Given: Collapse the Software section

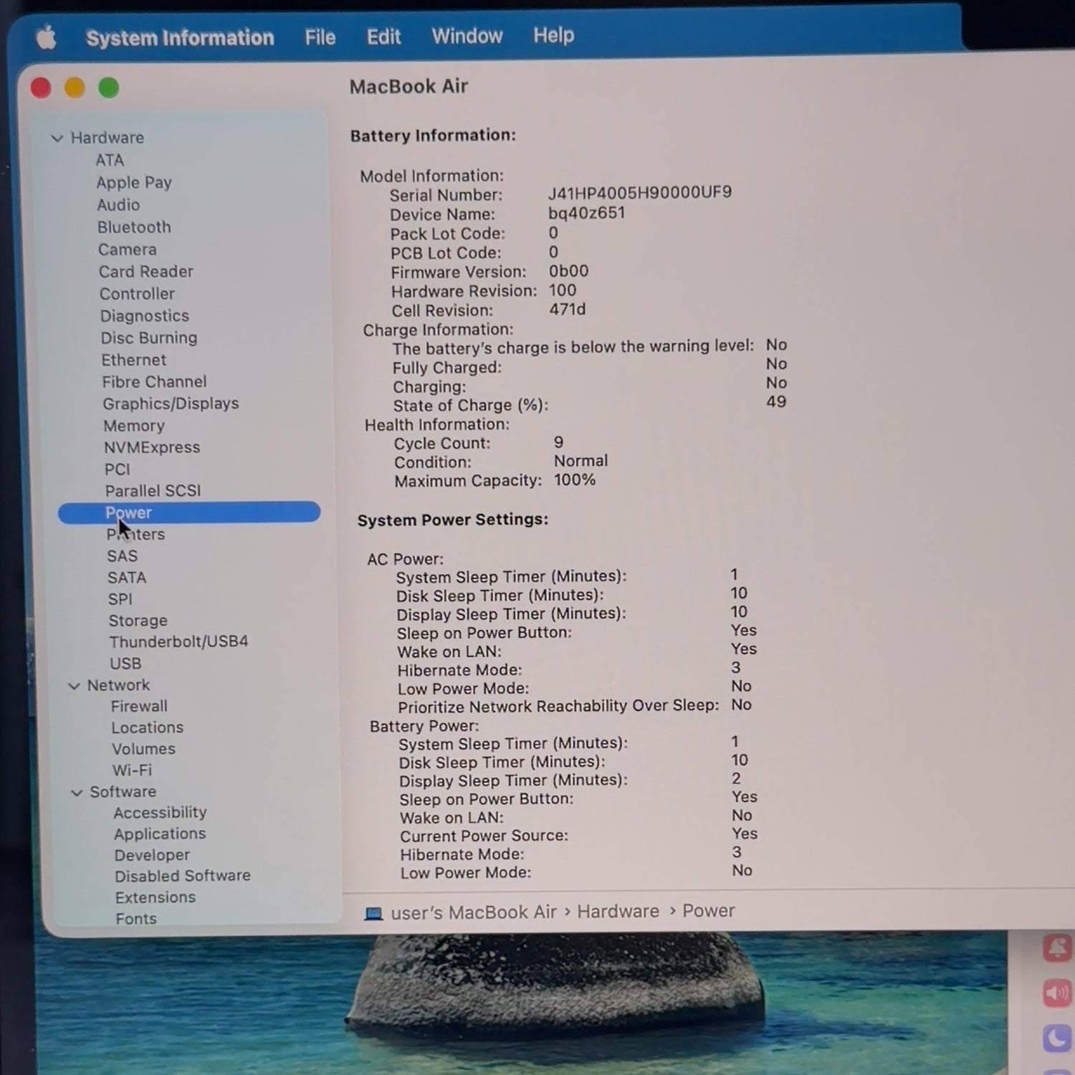Looking at the screenshot, I should pos(77,793).
